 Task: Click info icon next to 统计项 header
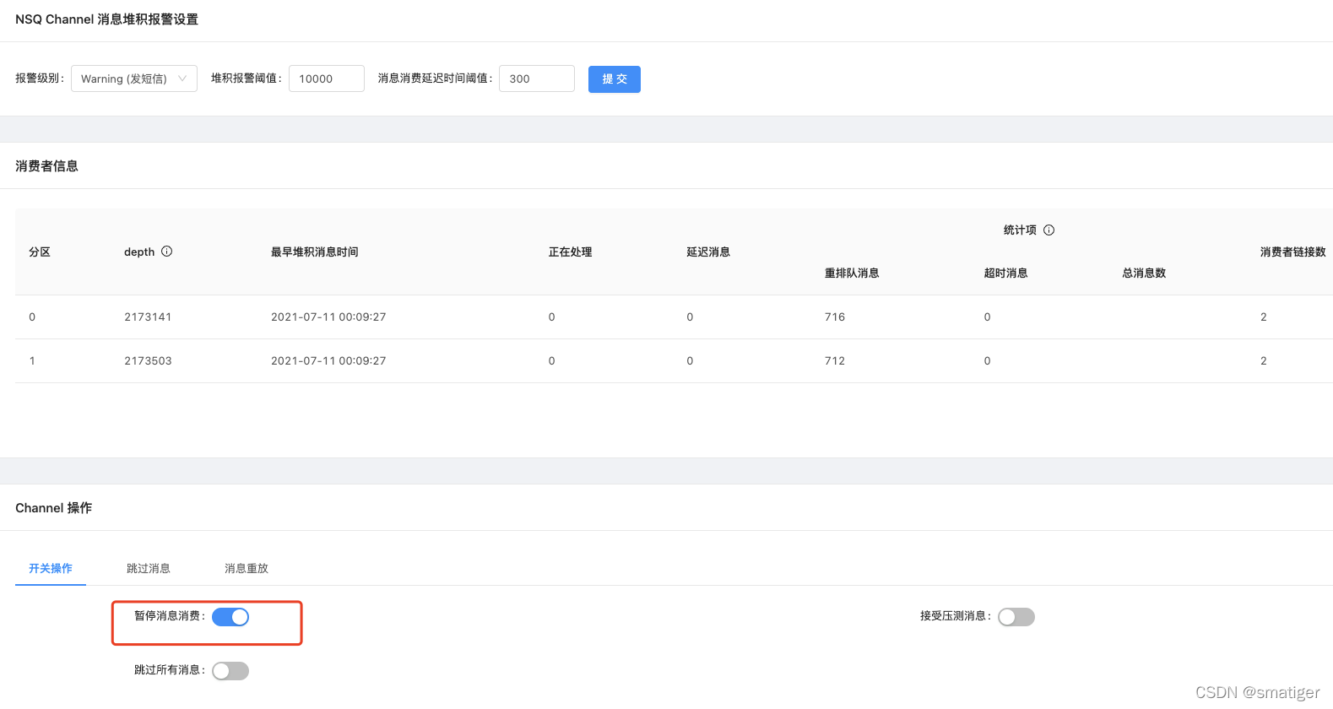point(1049,230)
